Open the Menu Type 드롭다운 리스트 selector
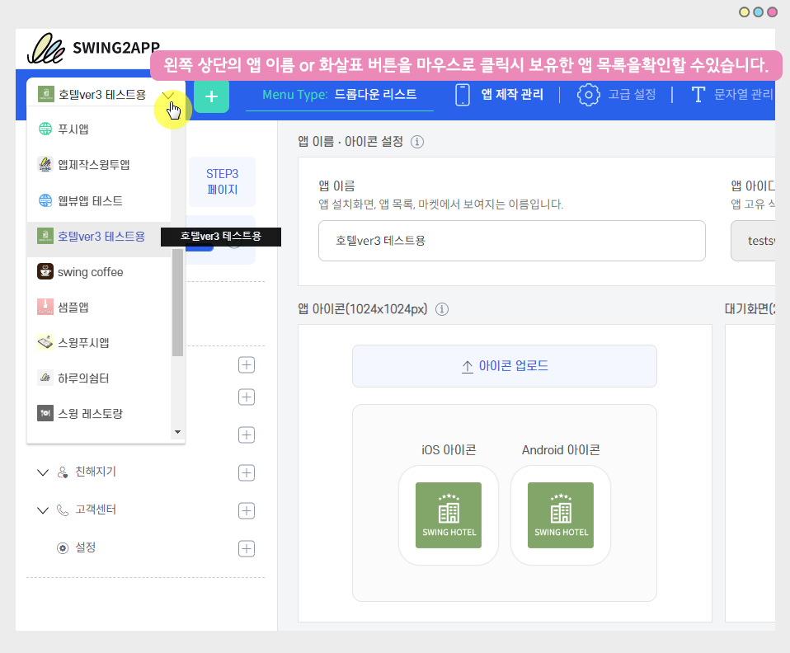This screenshot has height=653, width=790. coord(339,95)
